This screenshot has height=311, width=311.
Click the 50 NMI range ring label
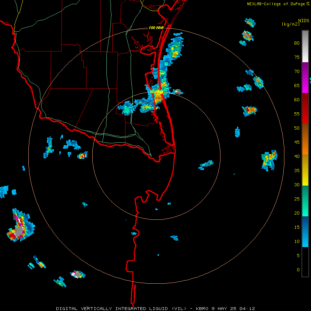156,92
